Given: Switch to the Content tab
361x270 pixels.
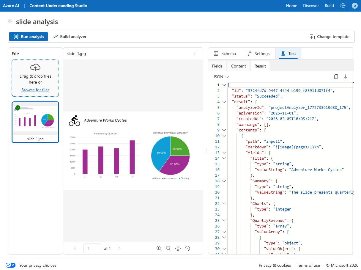Looking at the screenshot, I should [x=238, y=66].
